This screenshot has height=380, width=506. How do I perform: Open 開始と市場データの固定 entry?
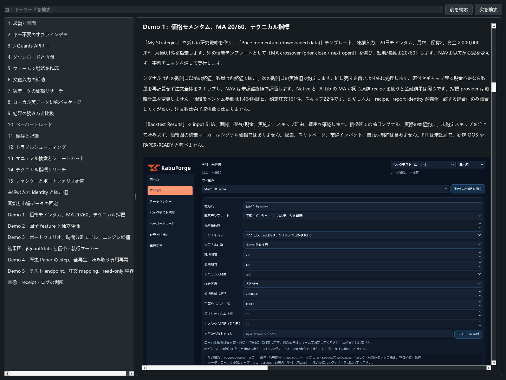point(69,203)
